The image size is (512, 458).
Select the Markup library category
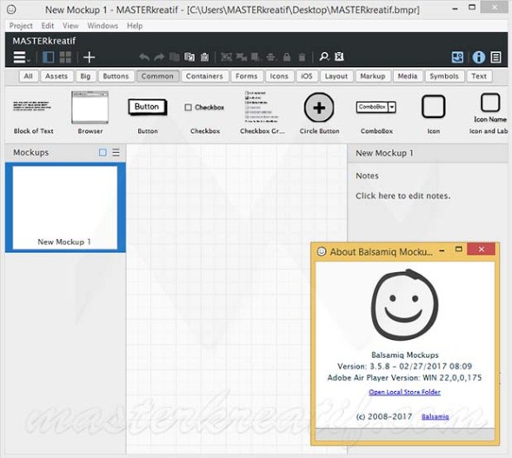click(373, 76)
